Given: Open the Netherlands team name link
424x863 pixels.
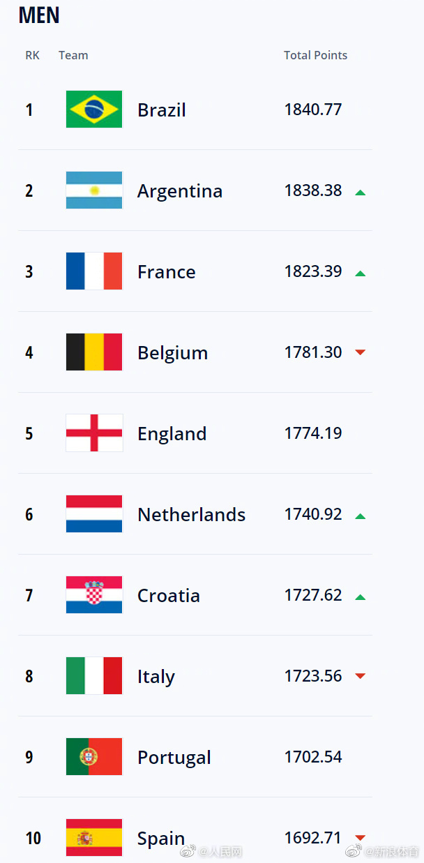Looking at the screenshot, I should 192,515.
